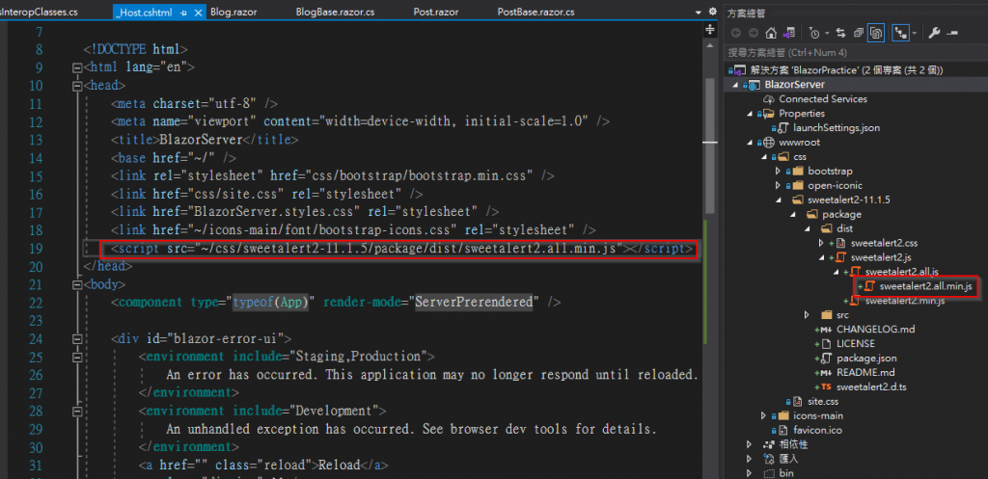Viewport: 988px width, 479px height.
Task: Open Properties wrench icon in Solution Explorer
Action: point(934,33)
